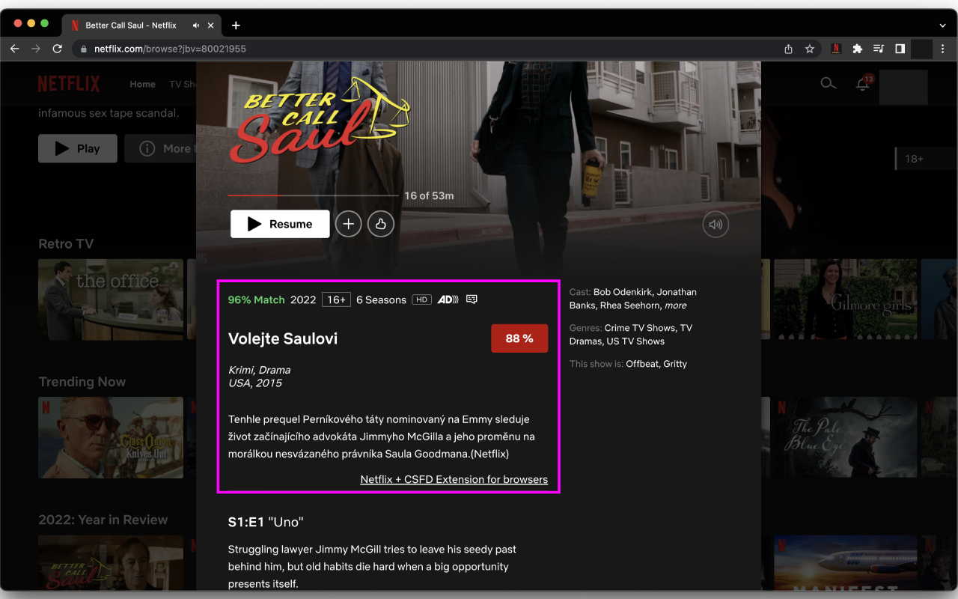This screenshot has height=599, width=958.
Task: Open the Glass Onion thumbnail
Action: pyautogui.click(x=111, y=437)
